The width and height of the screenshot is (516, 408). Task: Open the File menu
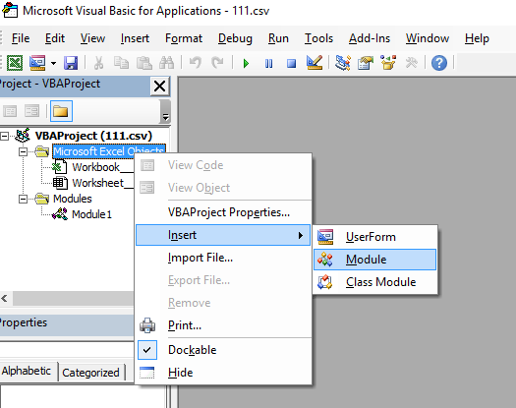tap(21, 38)
